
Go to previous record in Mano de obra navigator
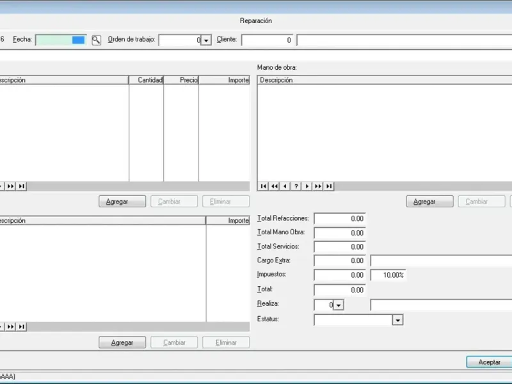(285, 186)
